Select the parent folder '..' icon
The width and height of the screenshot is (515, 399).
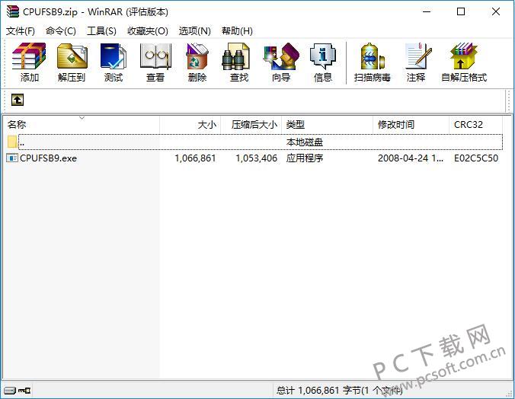[12, 142]
